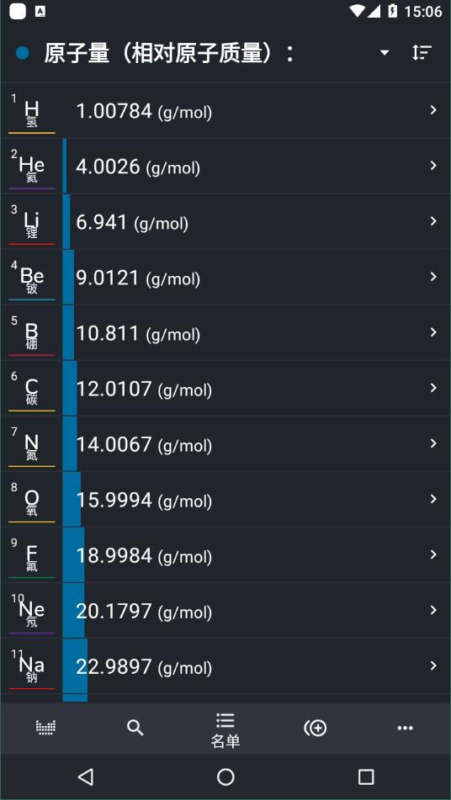Tap the sort order icon
Image resolution: width=451 pixels, height=800 pixels.
coord(422,52)
